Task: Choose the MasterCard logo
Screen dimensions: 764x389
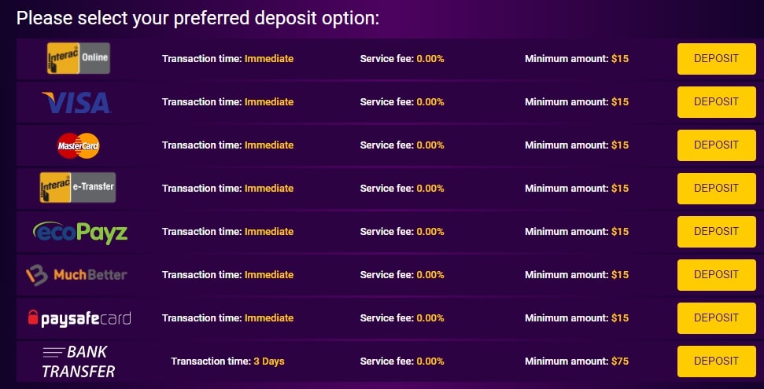Action: (x=78, y=145)
